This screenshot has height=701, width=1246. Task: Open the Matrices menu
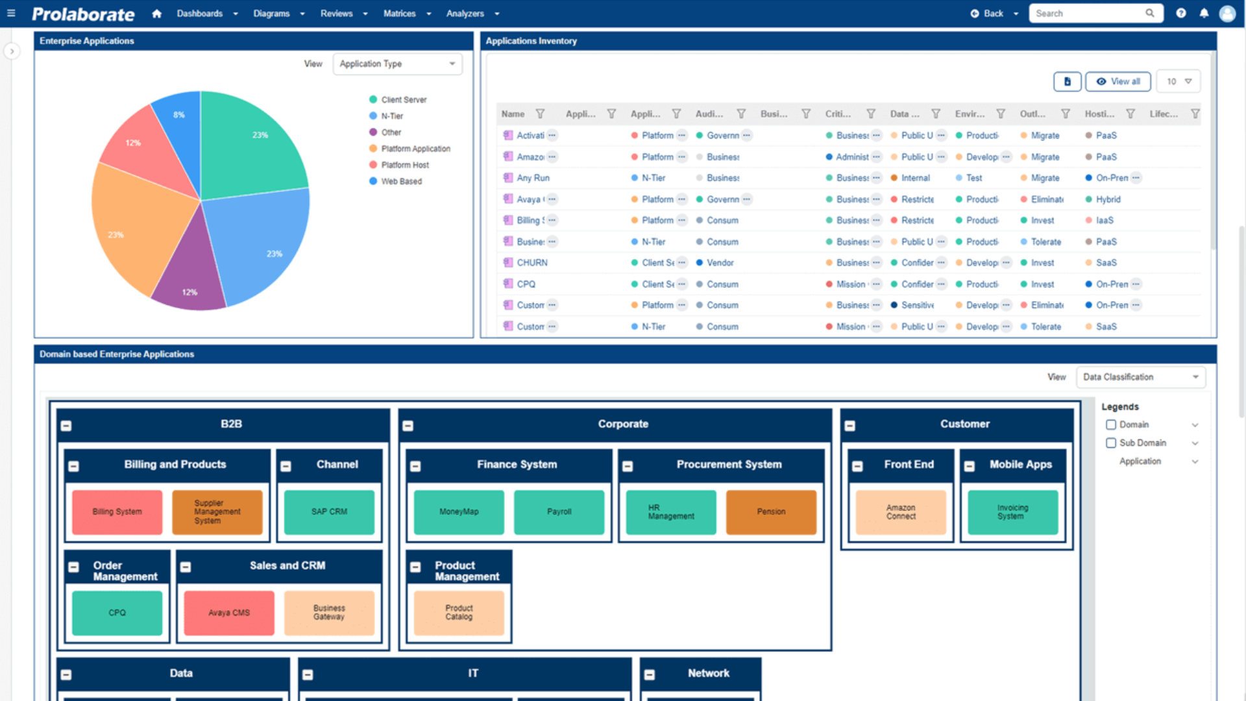tap(399, 13)
